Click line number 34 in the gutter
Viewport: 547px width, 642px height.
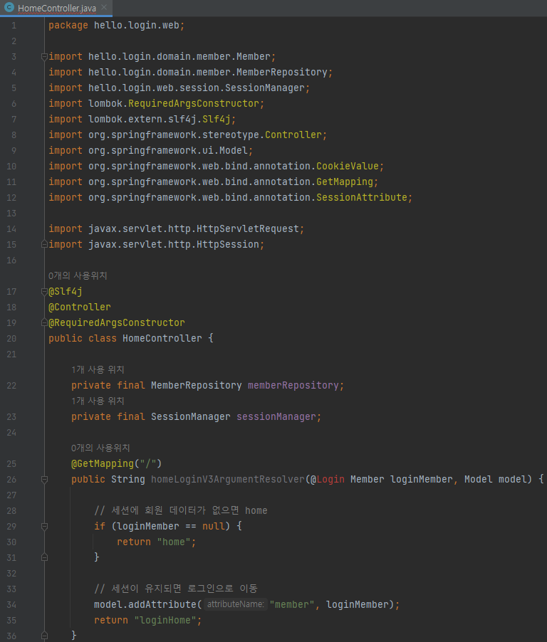tap(11, 605)
